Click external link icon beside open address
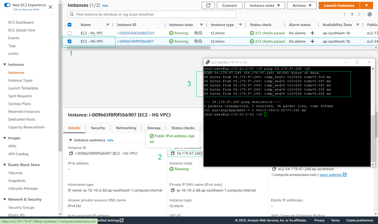This screenshot has width=378, height=224. [x=345, y=175]
